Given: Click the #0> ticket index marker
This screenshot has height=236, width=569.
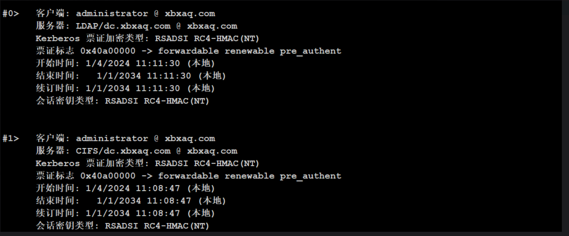Looking at the screenshot, I should (11, 13).
